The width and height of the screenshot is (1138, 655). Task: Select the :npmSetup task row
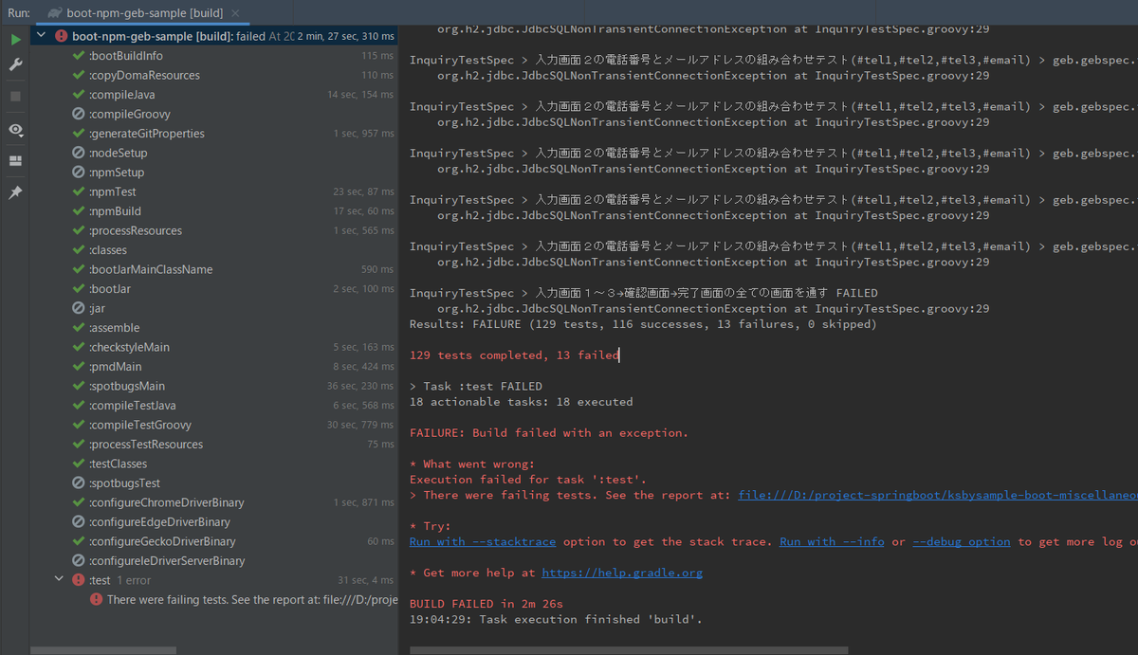pos(213,173)
